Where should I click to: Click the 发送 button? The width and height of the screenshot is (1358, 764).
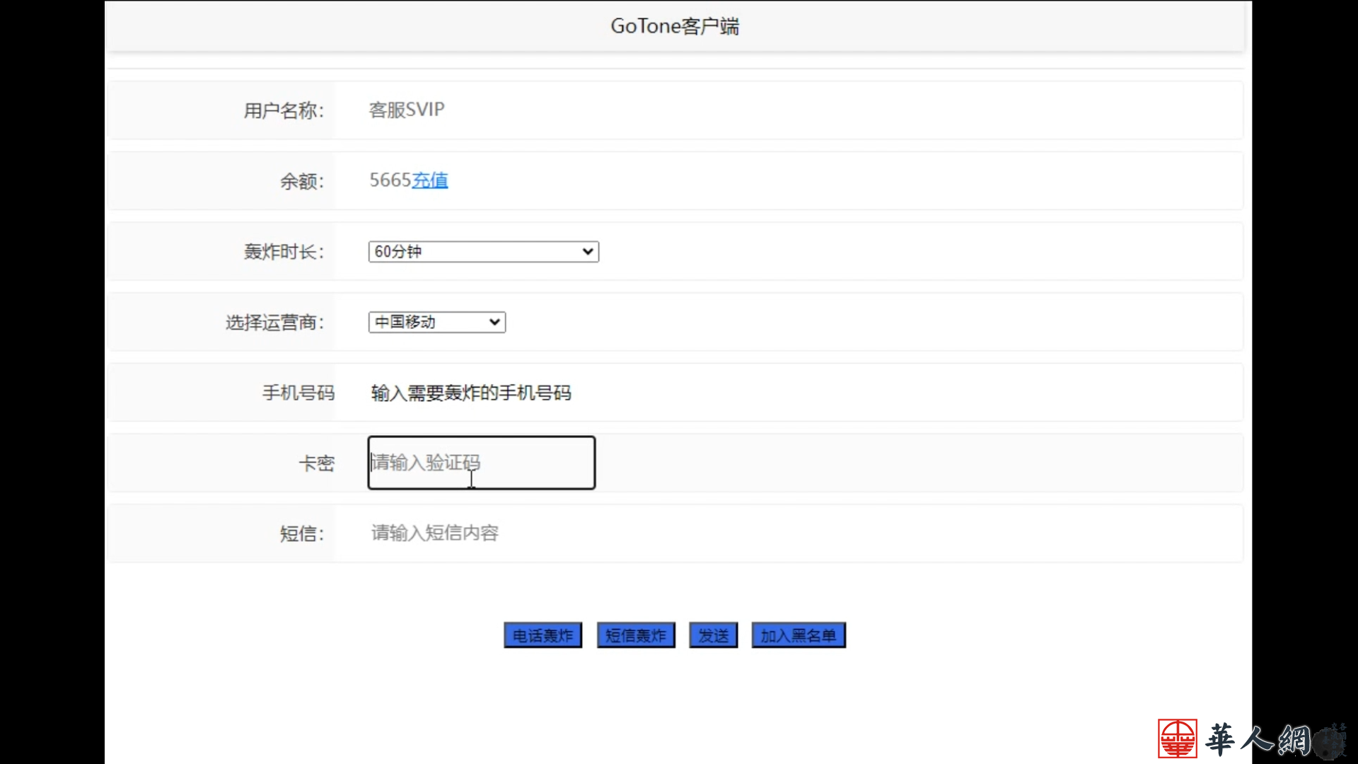pos(713,635)
